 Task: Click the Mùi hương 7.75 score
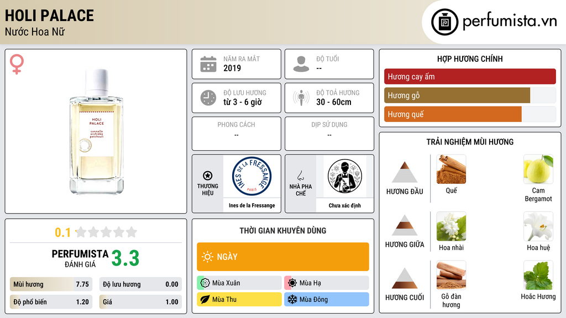(51, 284)
